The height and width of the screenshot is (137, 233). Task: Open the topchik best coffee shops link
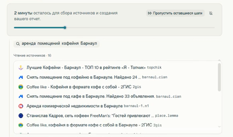pos(86,68)
